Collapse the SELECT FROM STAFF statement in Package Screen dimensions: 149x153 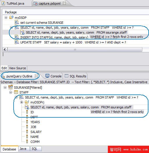pos(12,28)
